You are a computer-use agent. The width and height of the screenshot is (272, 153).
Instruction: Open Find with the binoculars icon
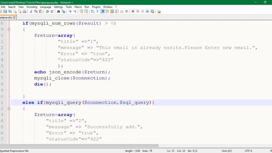pyautogui.click(x=59, y=11)
